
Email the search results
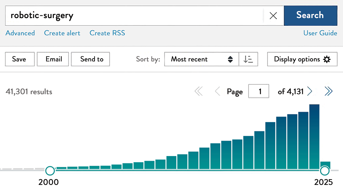tap(53, 59)
